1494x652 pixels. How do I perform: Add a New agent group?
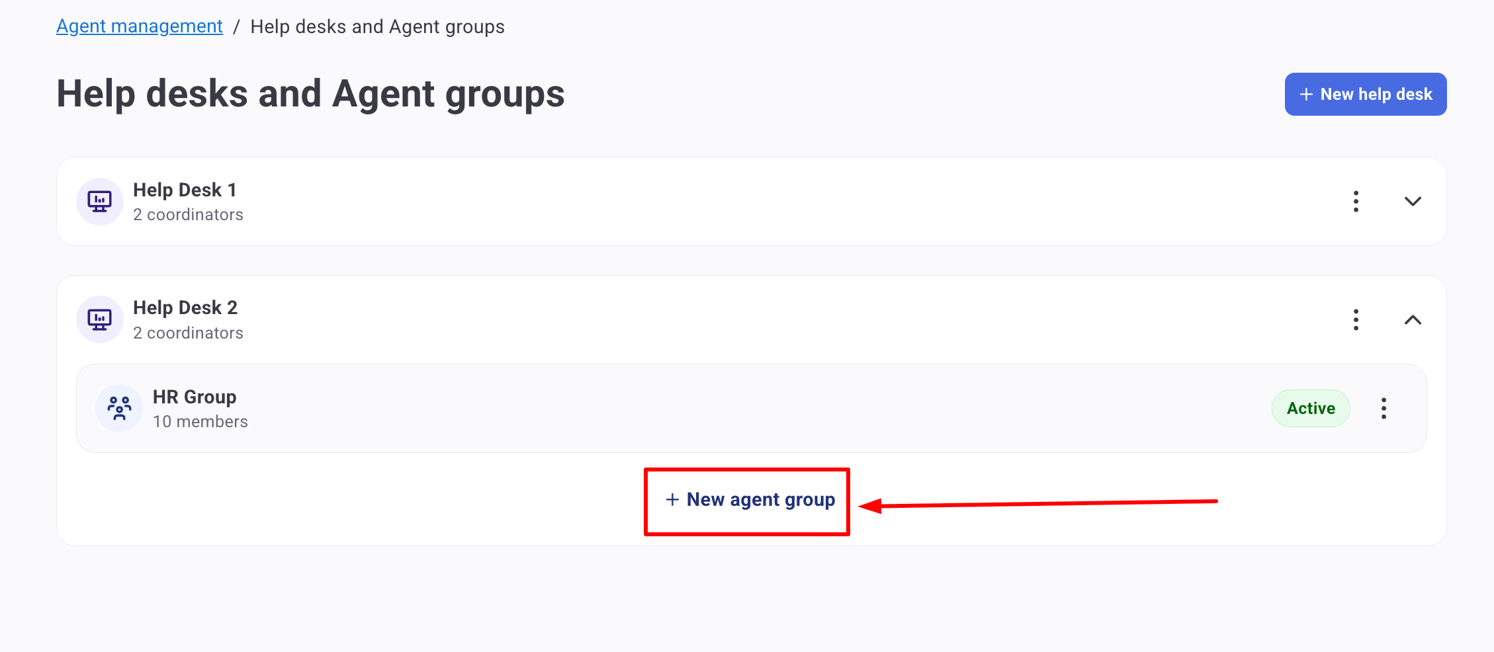coord(750,500)
